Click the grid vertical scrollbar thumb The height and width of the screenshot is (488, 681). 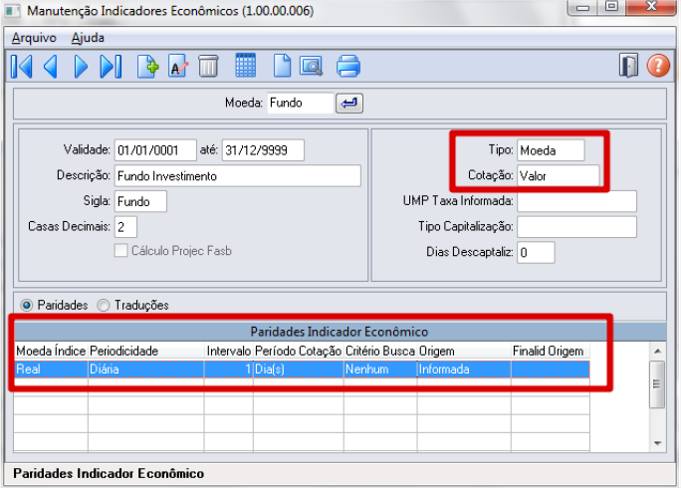[657, 384]
